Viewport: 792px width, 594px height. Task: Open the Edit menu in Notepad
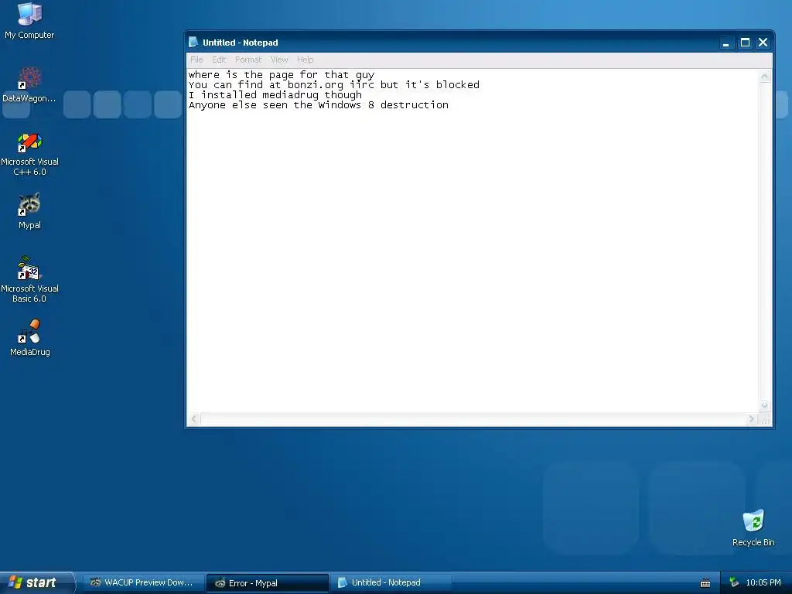tap(219, 60)
